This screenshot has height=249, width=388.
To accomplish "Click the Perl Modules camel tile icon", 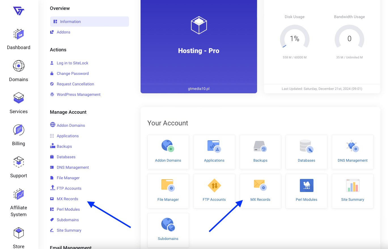I will tap(306, 185).
